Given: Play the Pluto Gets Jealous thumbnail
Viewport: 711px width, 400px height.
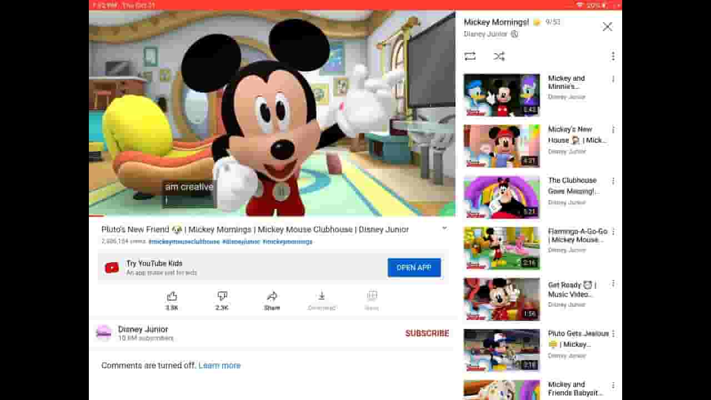Looking at the screenshot, I should point(502,351).
